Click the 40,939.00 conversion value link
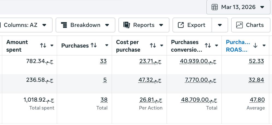272x125 pixels. 198,61
